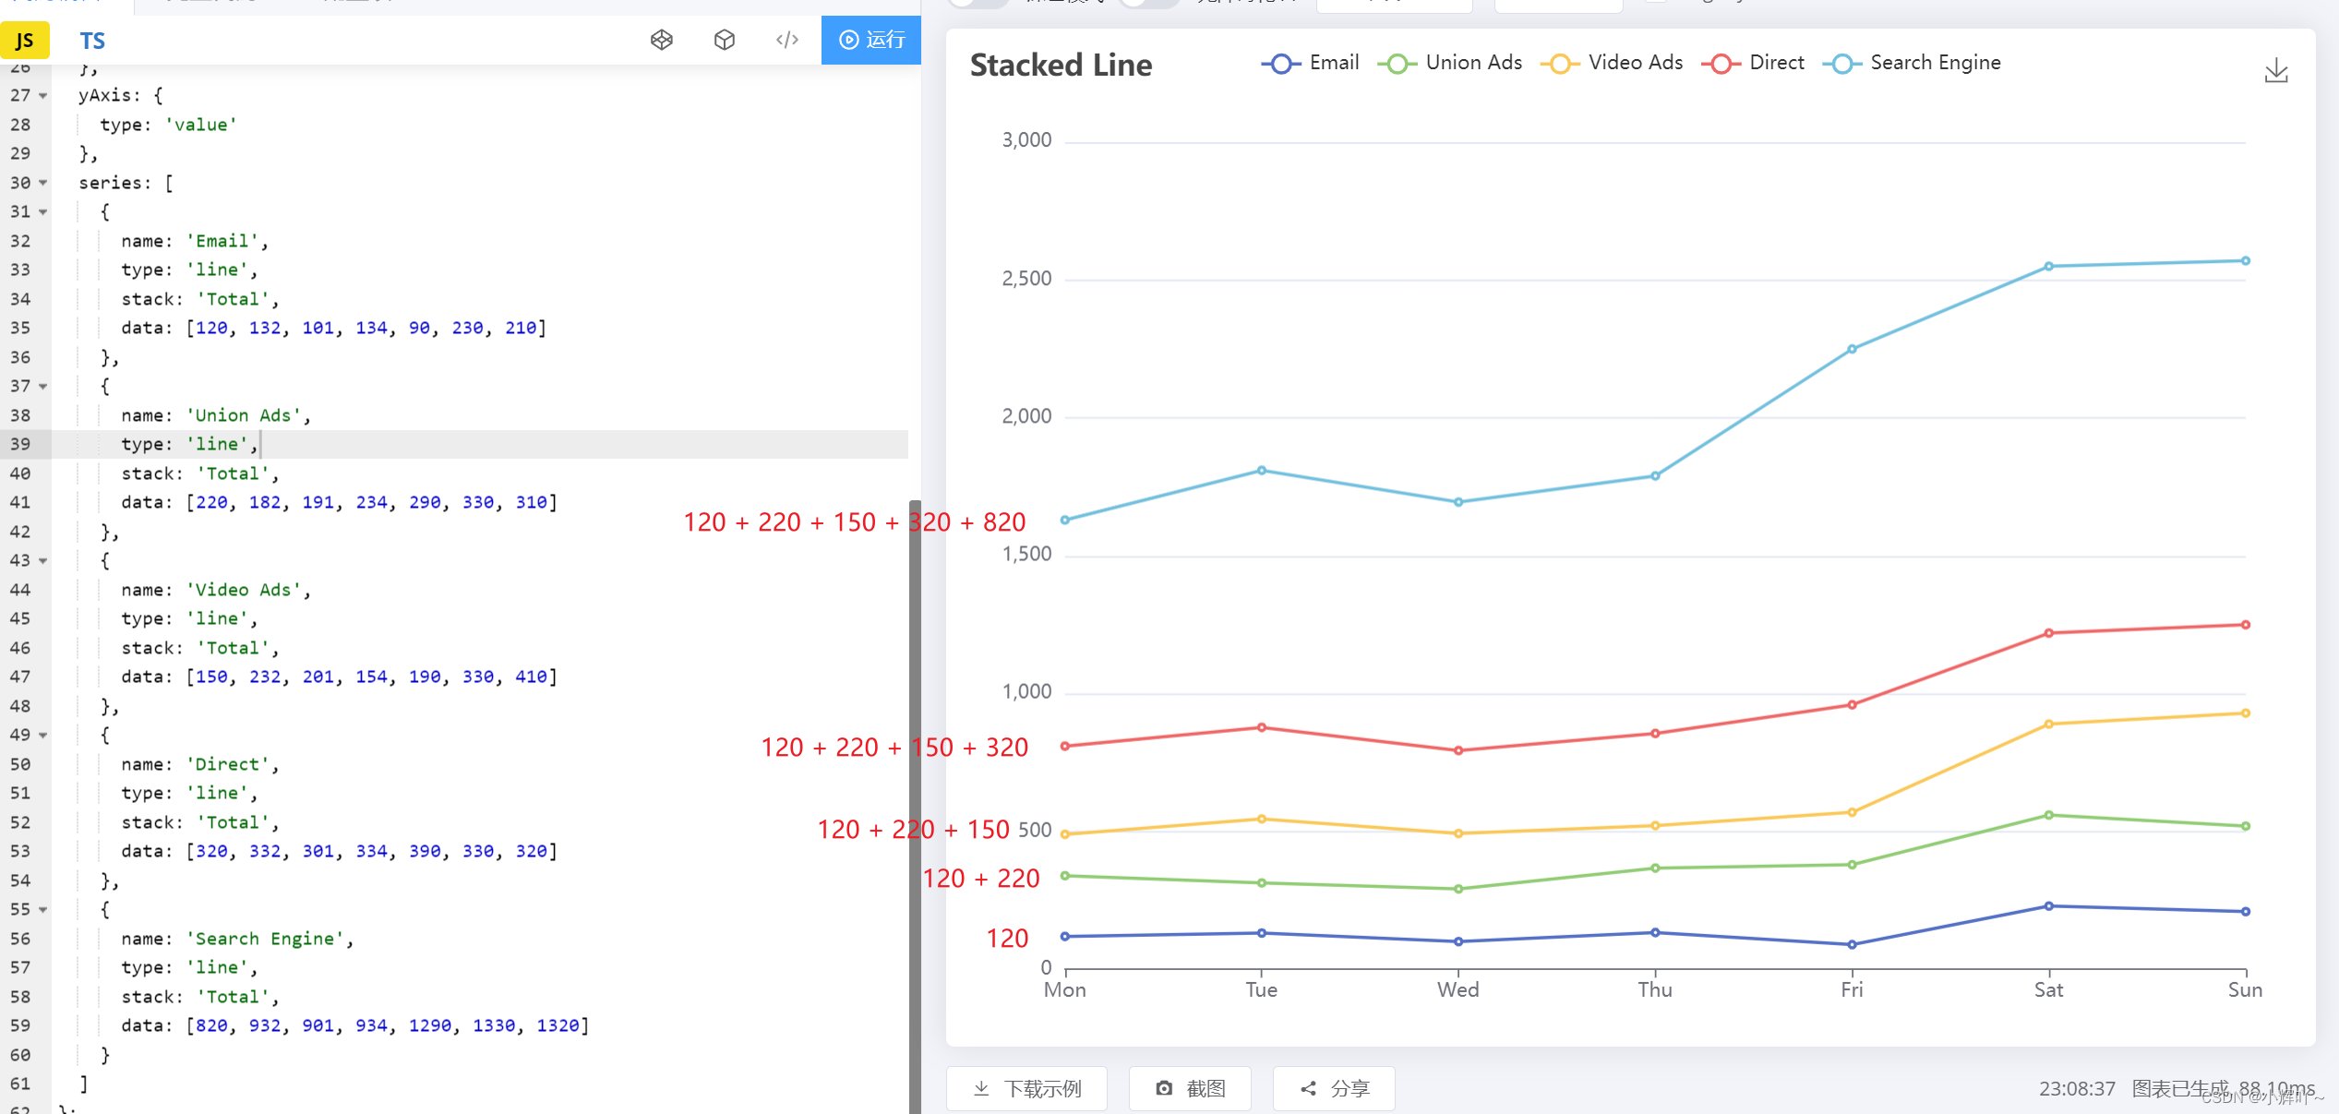Click the Direct line point on Sun
The width and height of the screenshot is (2339, 1114).
click(2245, 625)
